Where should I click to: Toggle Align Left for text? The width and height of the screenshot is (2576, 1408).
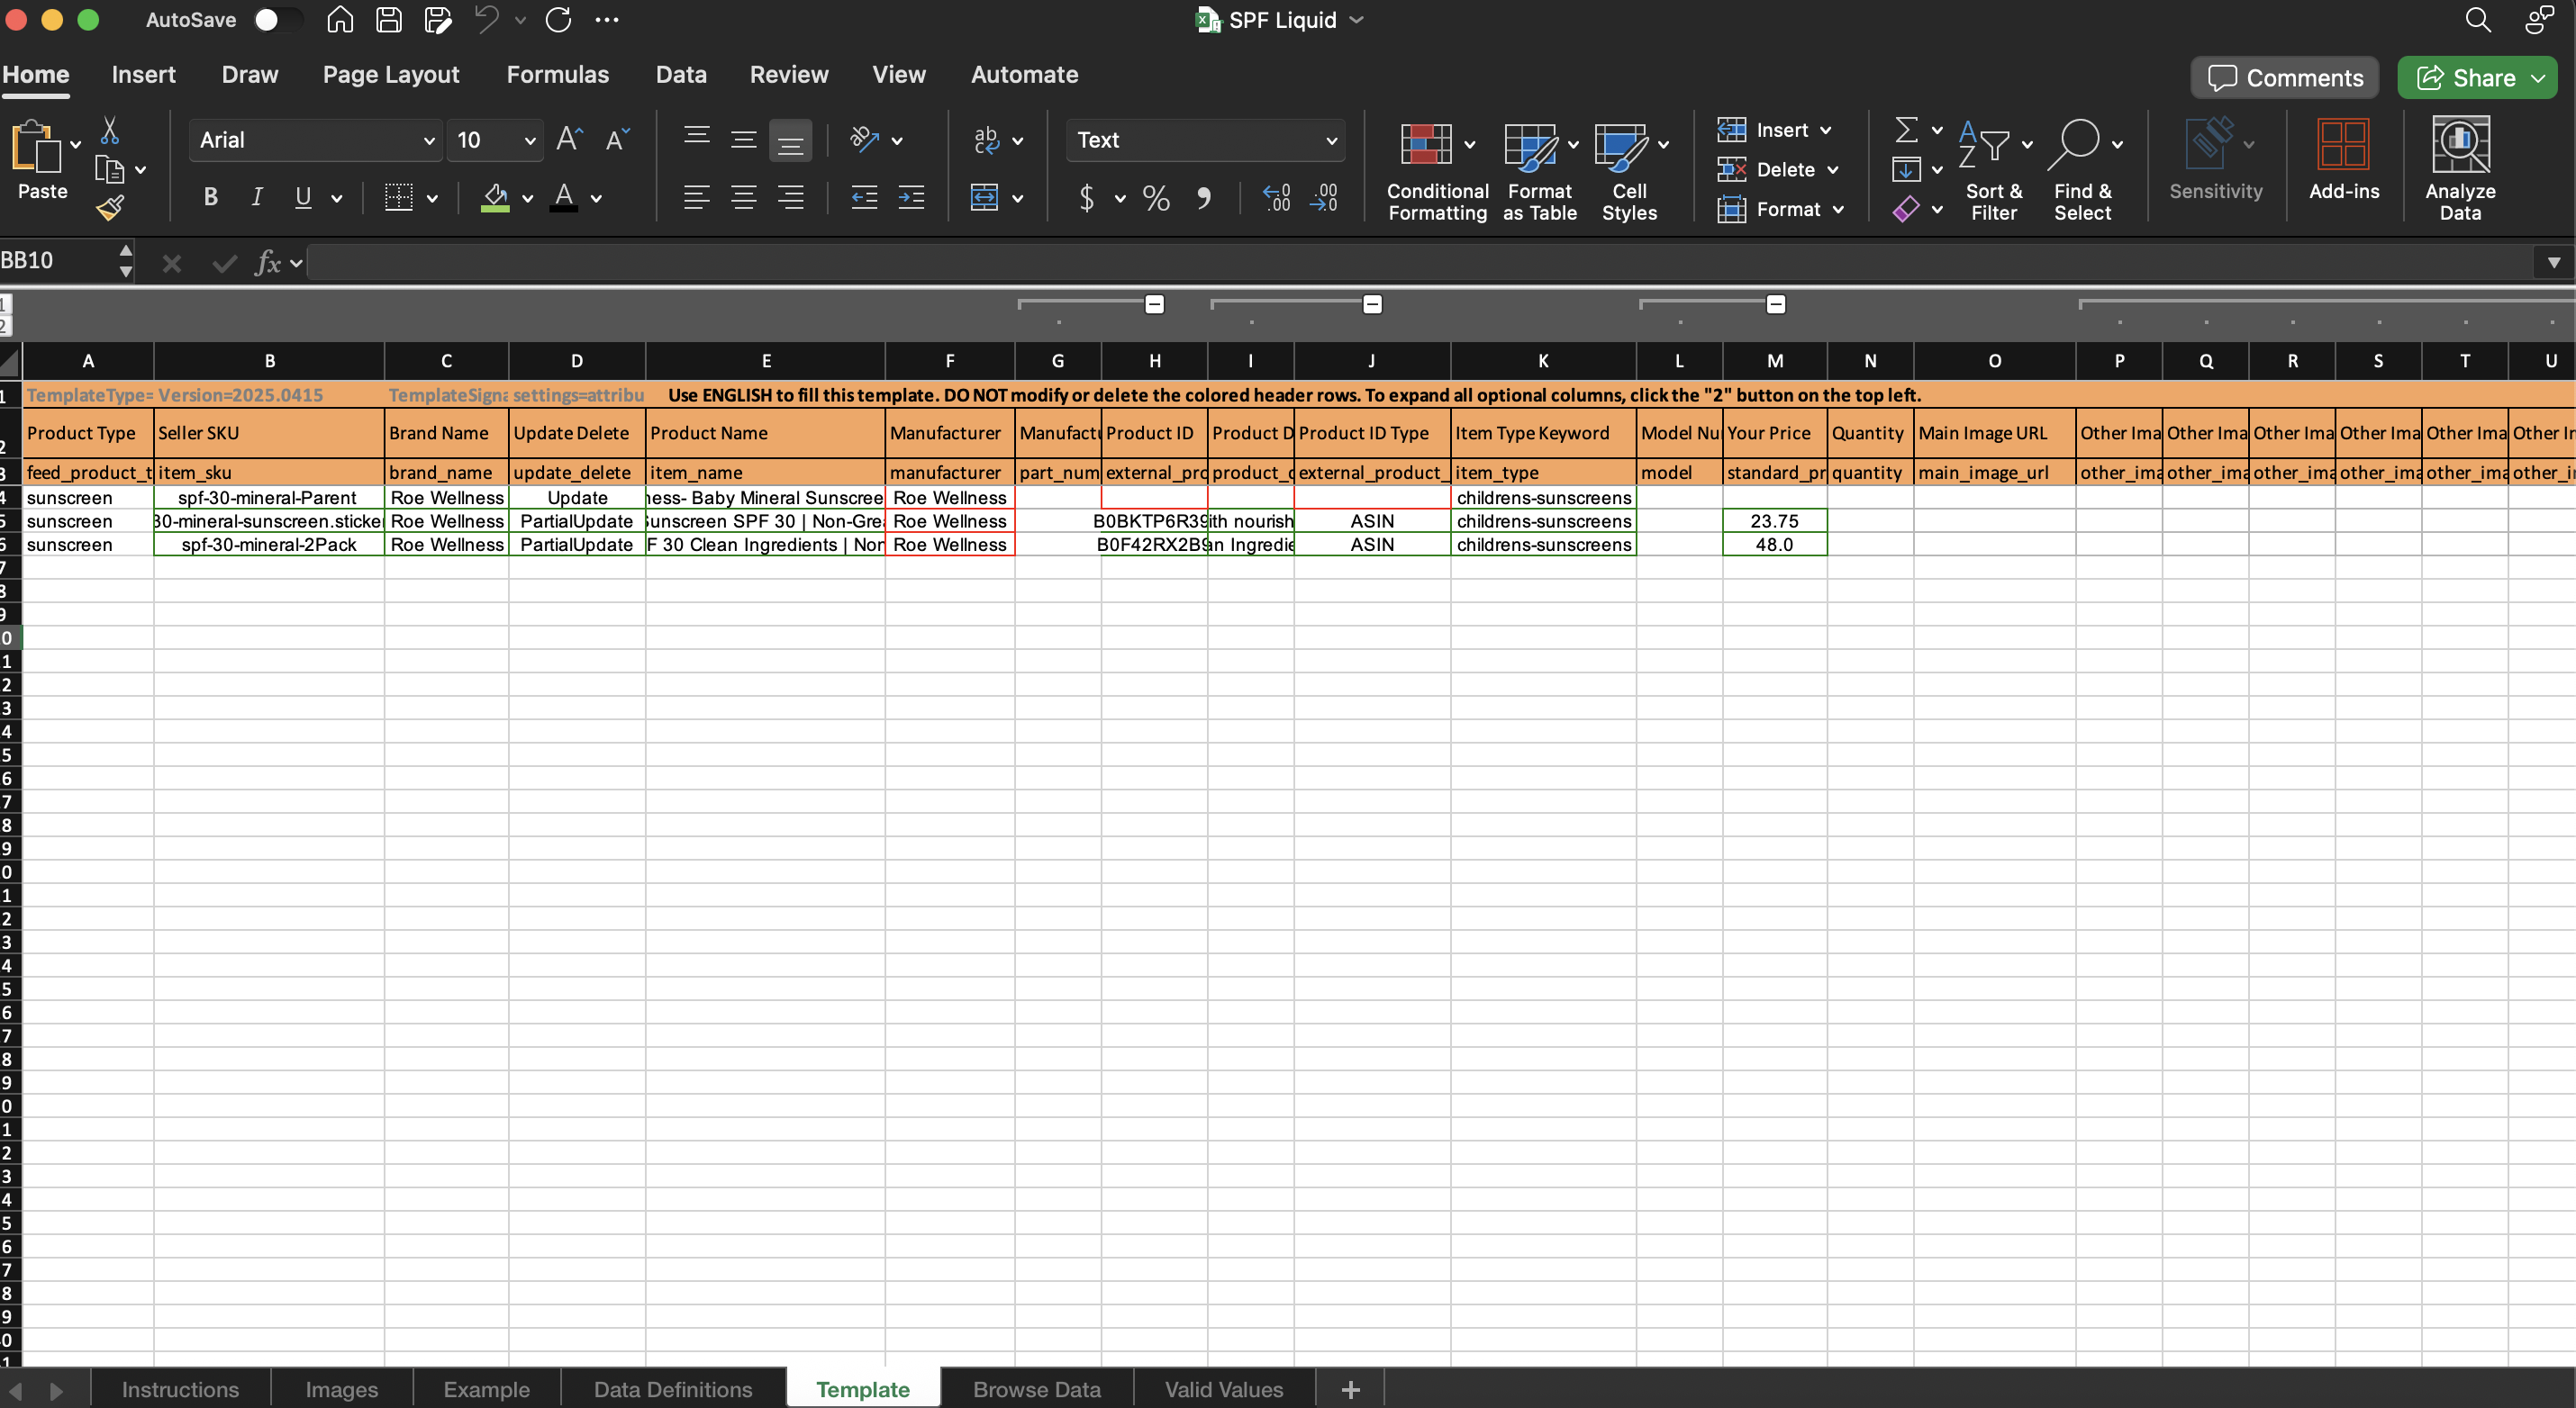coord(696,197)
